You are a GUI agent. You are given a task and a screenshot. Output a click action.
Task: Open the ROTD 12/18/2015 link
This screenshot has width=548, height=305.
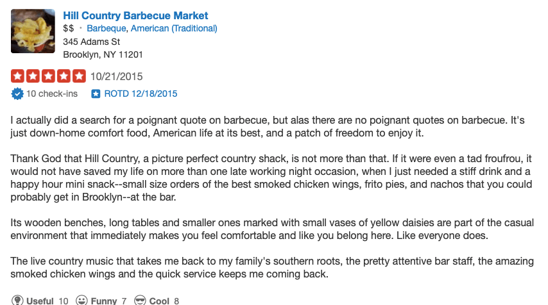point(141,94)
